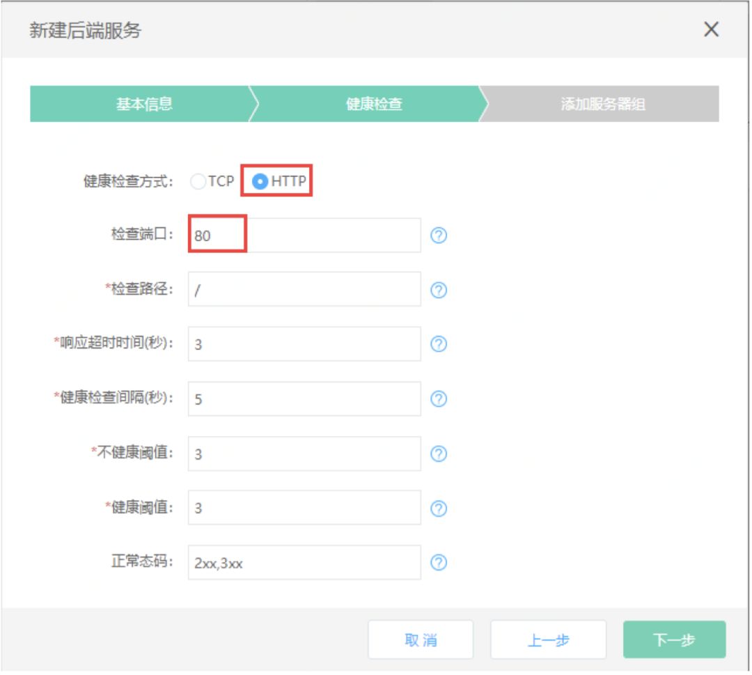Close the 新建后端服务 dialog

(711, 29)
